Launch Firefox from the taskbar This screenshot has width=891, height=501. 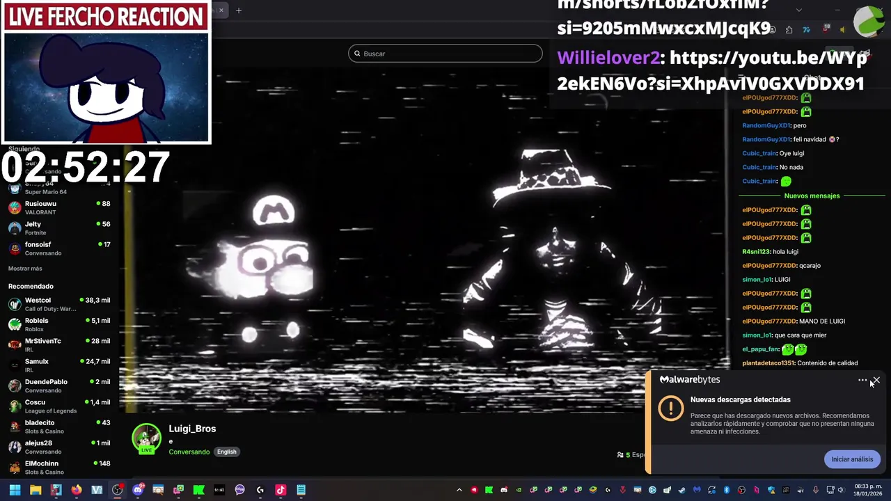pyautogui.click(x=77, y=490)
